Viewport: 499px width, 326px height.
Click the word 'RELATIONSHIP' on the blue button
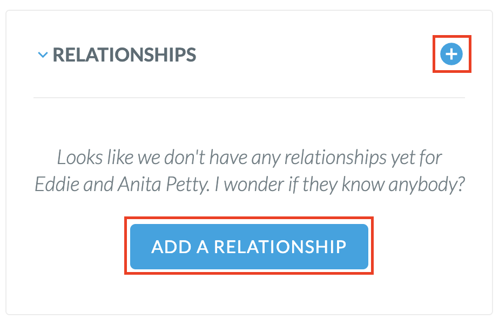(x=280, y=247)
